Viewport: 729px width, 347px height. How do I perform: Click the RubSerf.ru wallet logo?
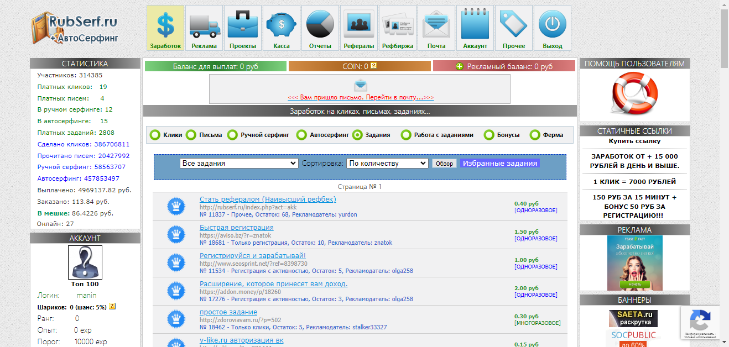[75, 29]
